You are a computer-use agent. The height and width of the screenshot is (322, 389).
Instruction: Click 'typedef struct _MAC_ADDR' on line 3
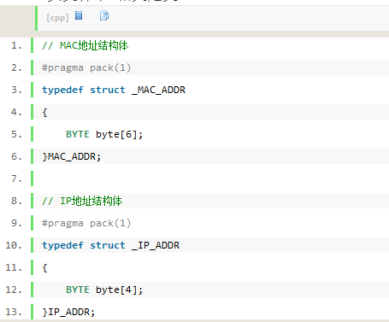pos(114,90)
